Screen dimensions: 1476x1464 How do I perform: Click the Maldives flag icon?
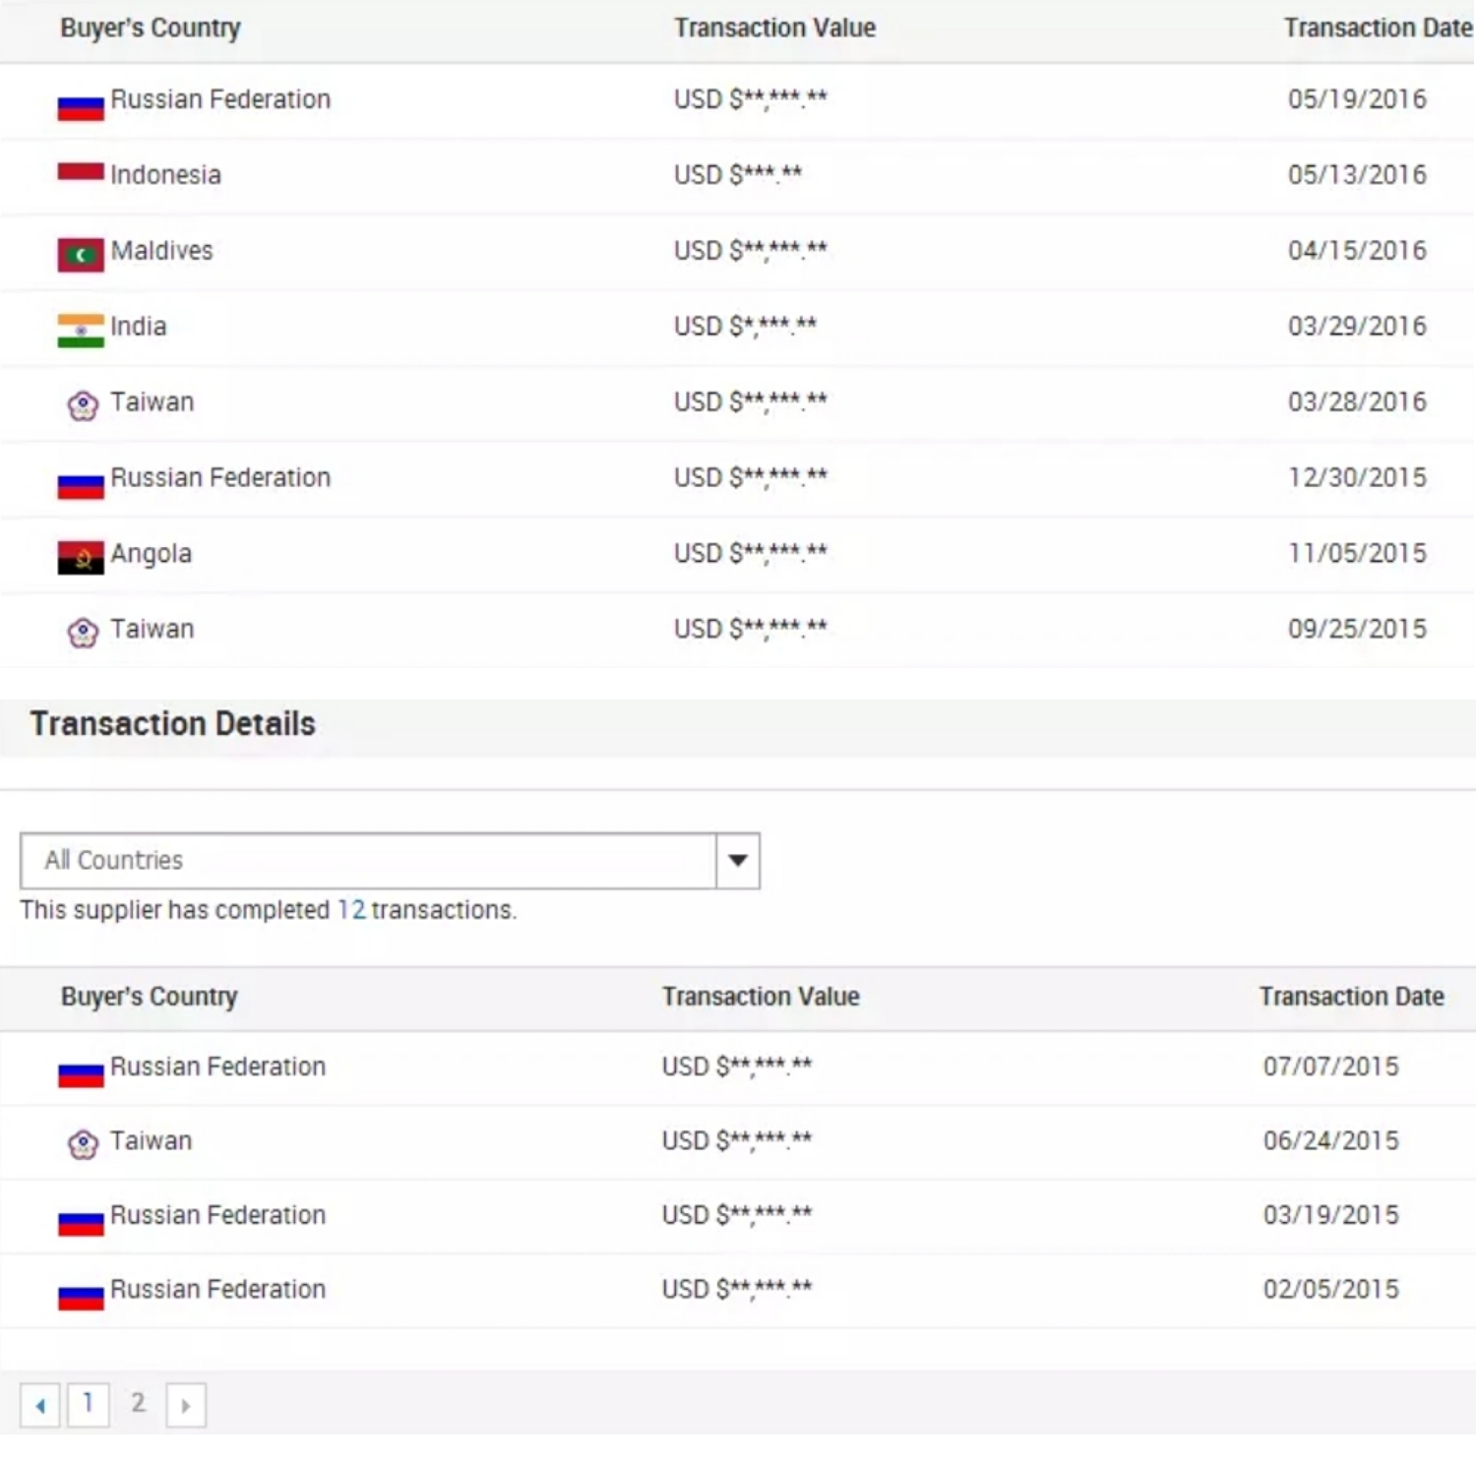tap(81, 255)
